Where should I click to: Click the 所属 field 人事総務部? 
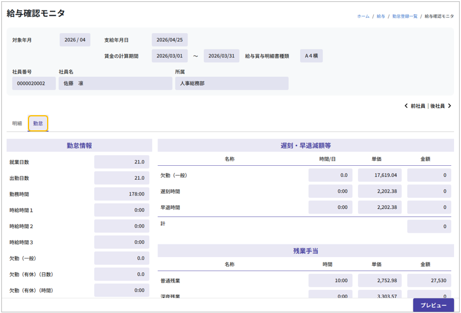coord(231,83)
